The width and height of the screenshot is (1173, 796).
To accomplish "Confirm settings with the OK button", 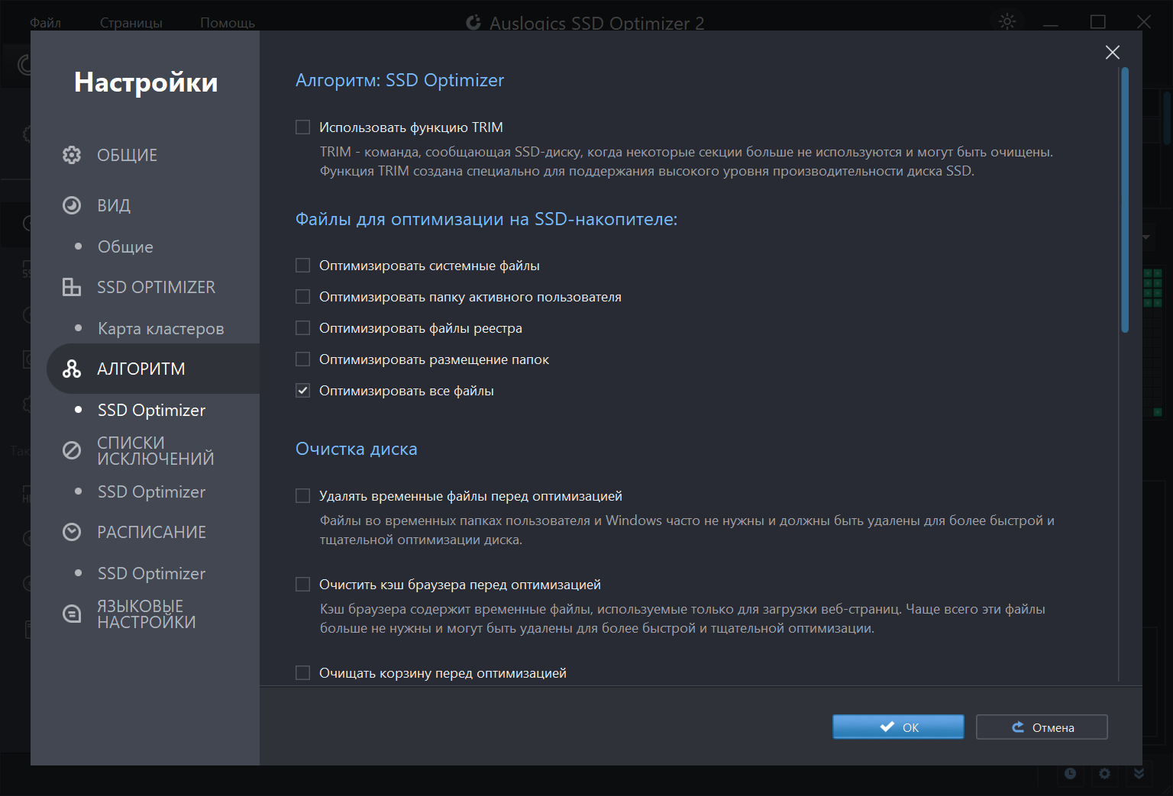I will [x=898, y=727].
